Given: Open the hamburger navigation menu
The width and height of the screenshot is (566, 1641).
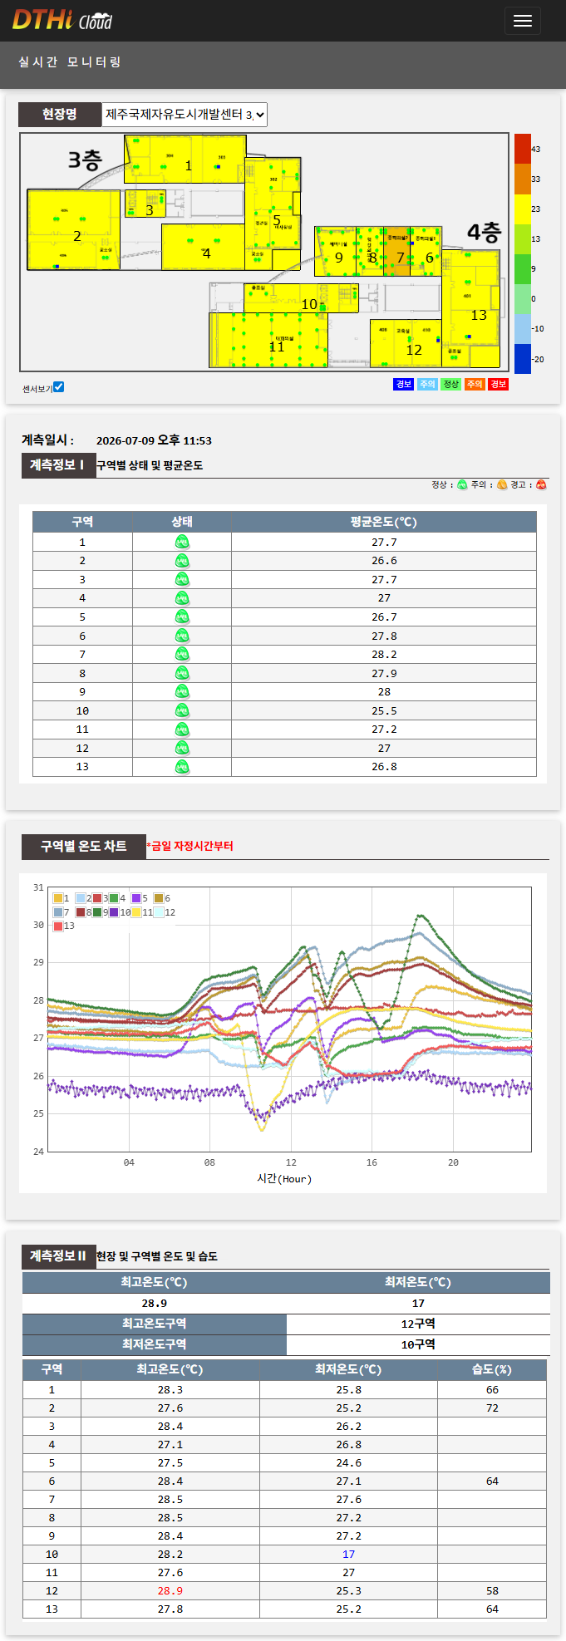Looking at the screenshot, I should pyautogui.click(x=522, y=21).
